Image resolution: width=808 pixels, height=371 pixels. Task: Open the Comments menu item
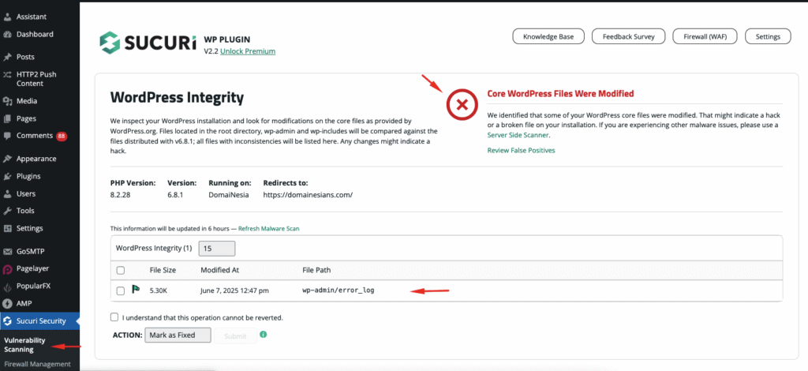coord(35,136)
